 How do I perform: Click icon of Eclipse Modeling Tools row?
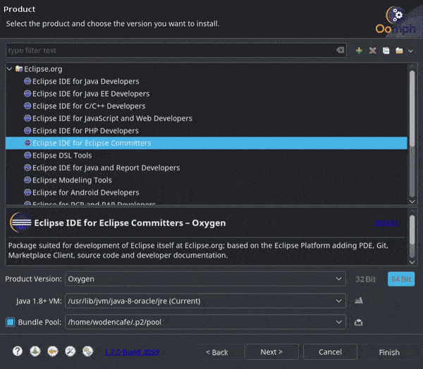coord(27,180)
